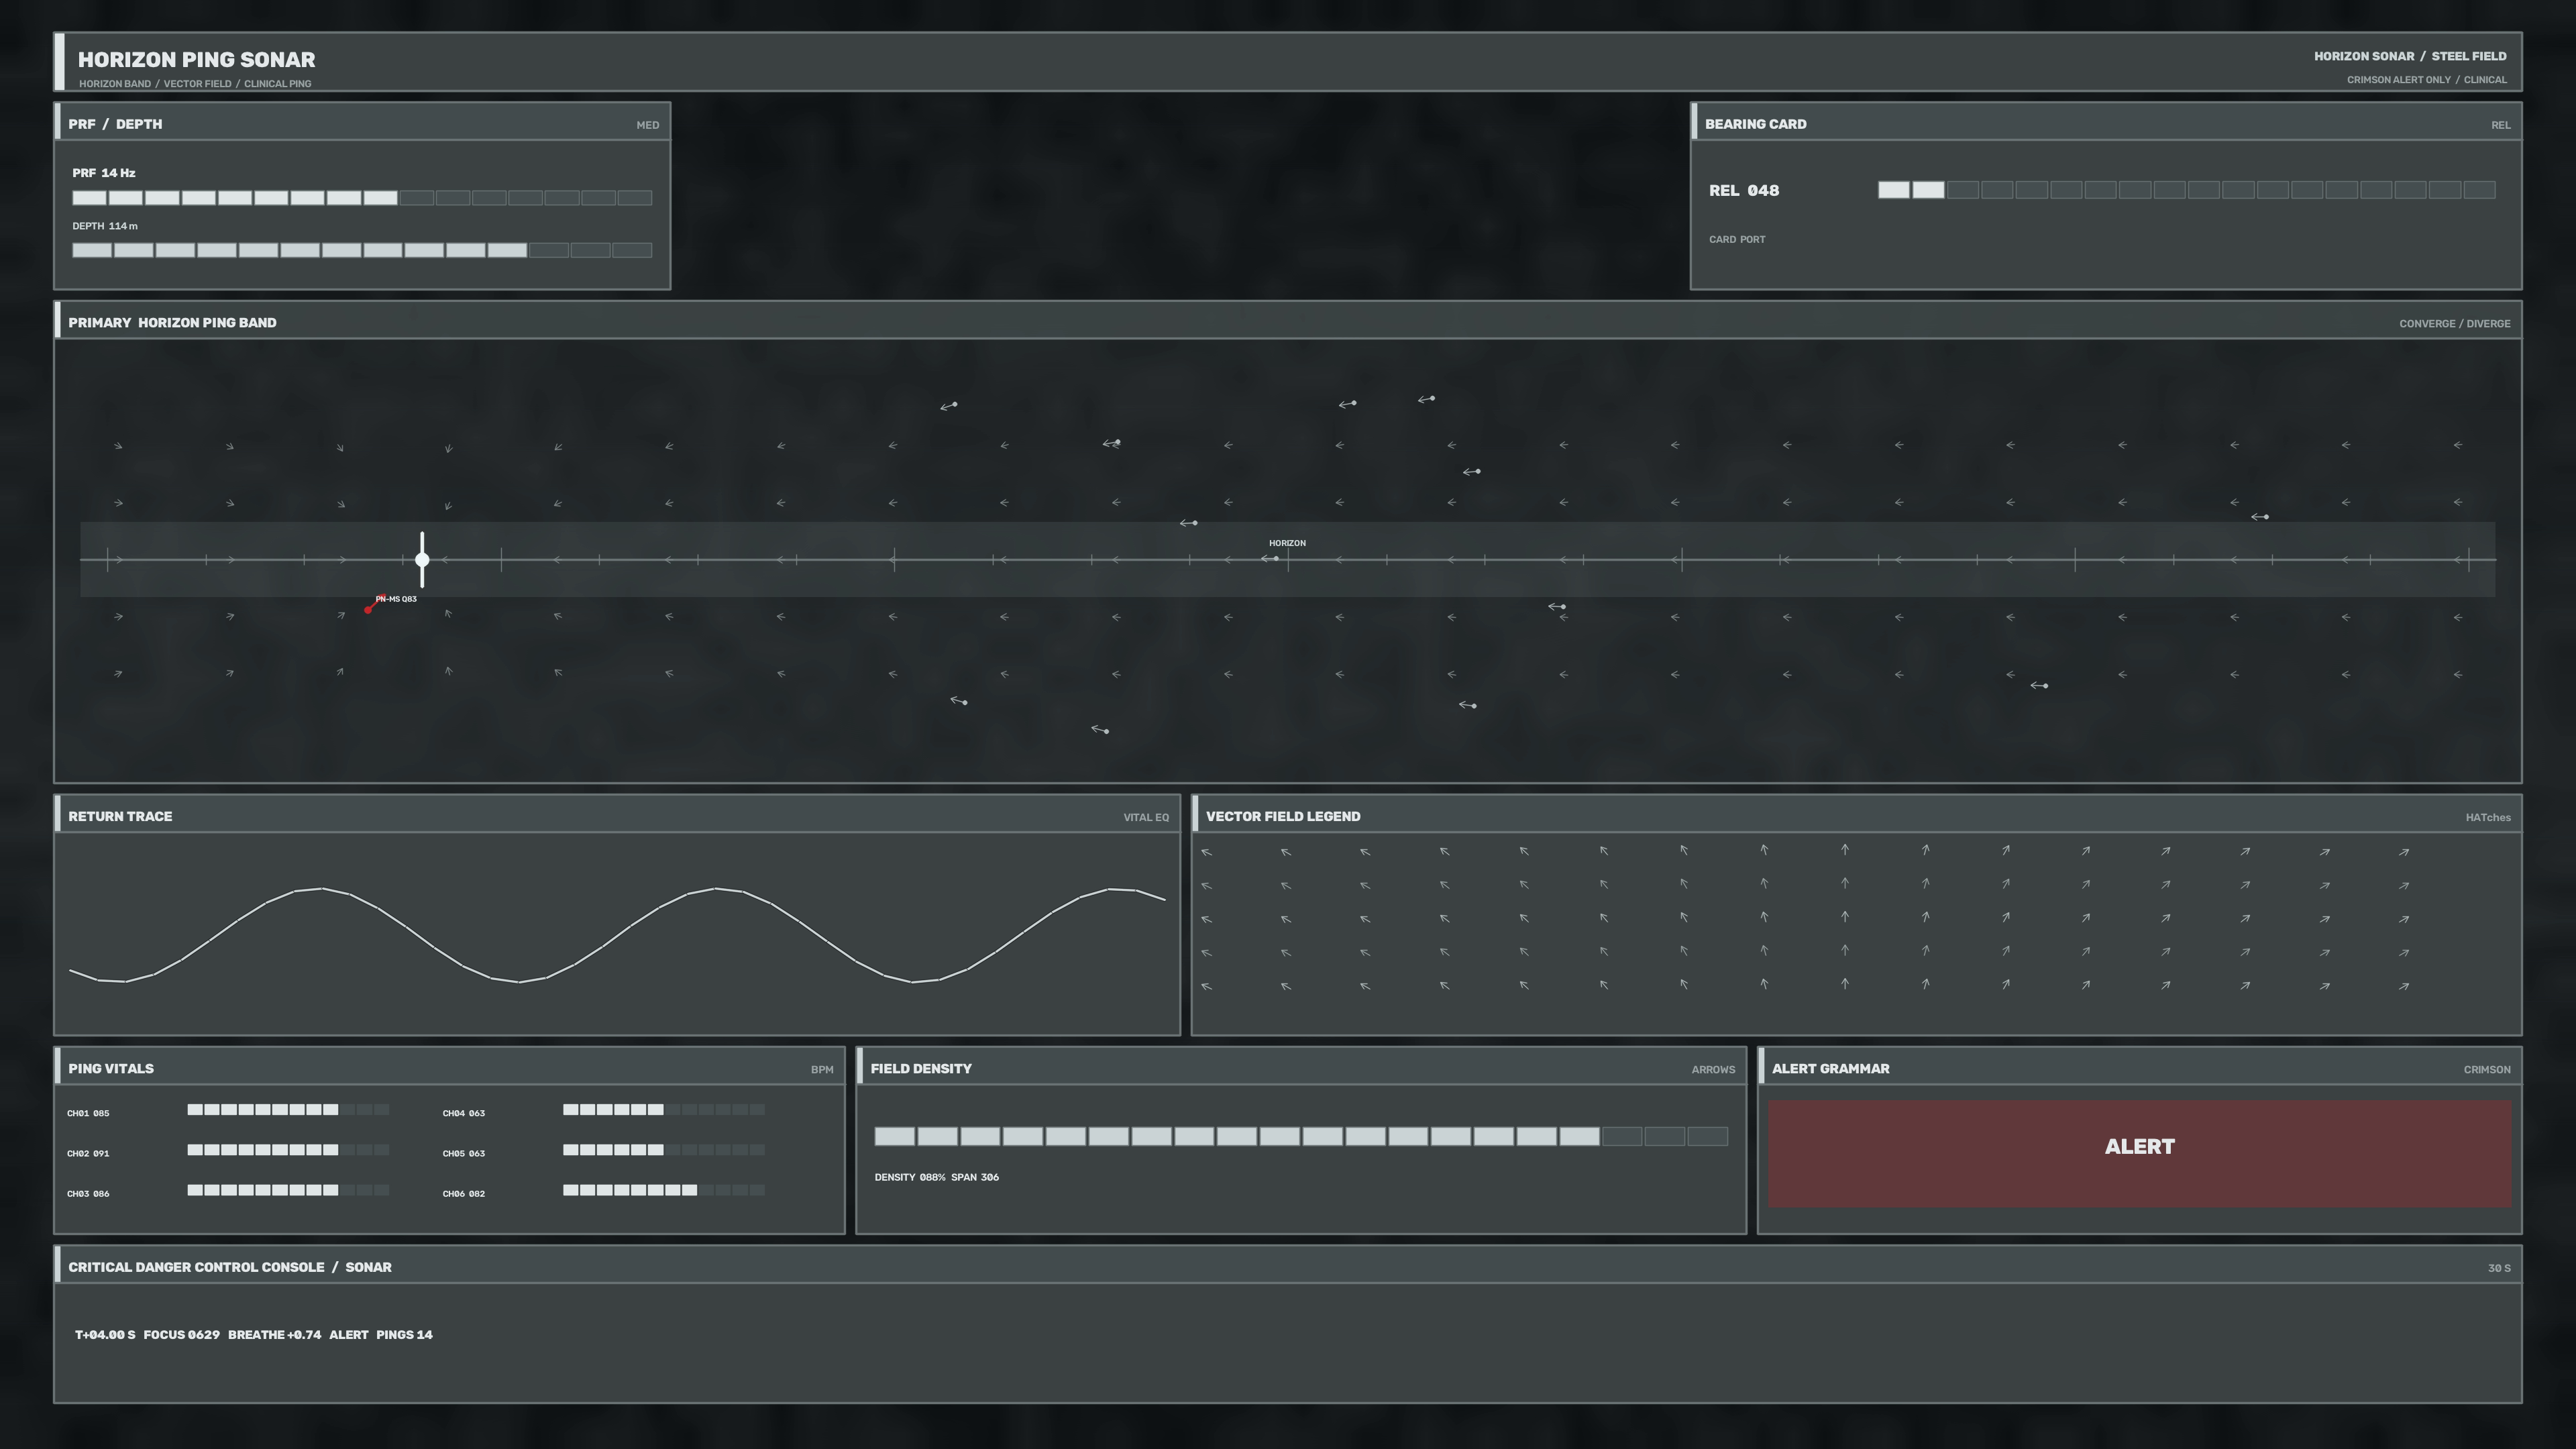The width and height of the screenshot is (2576, 1449).
Task: Select the CRITICAL DANGER CONTROL CONSOLE header
Action: (1288, 1265)
